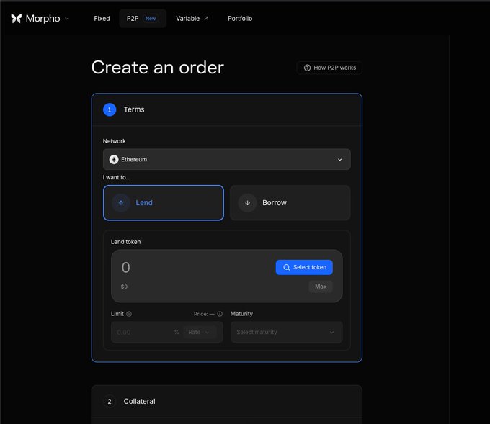Select step 2 Collateral circle

point(110,402)
